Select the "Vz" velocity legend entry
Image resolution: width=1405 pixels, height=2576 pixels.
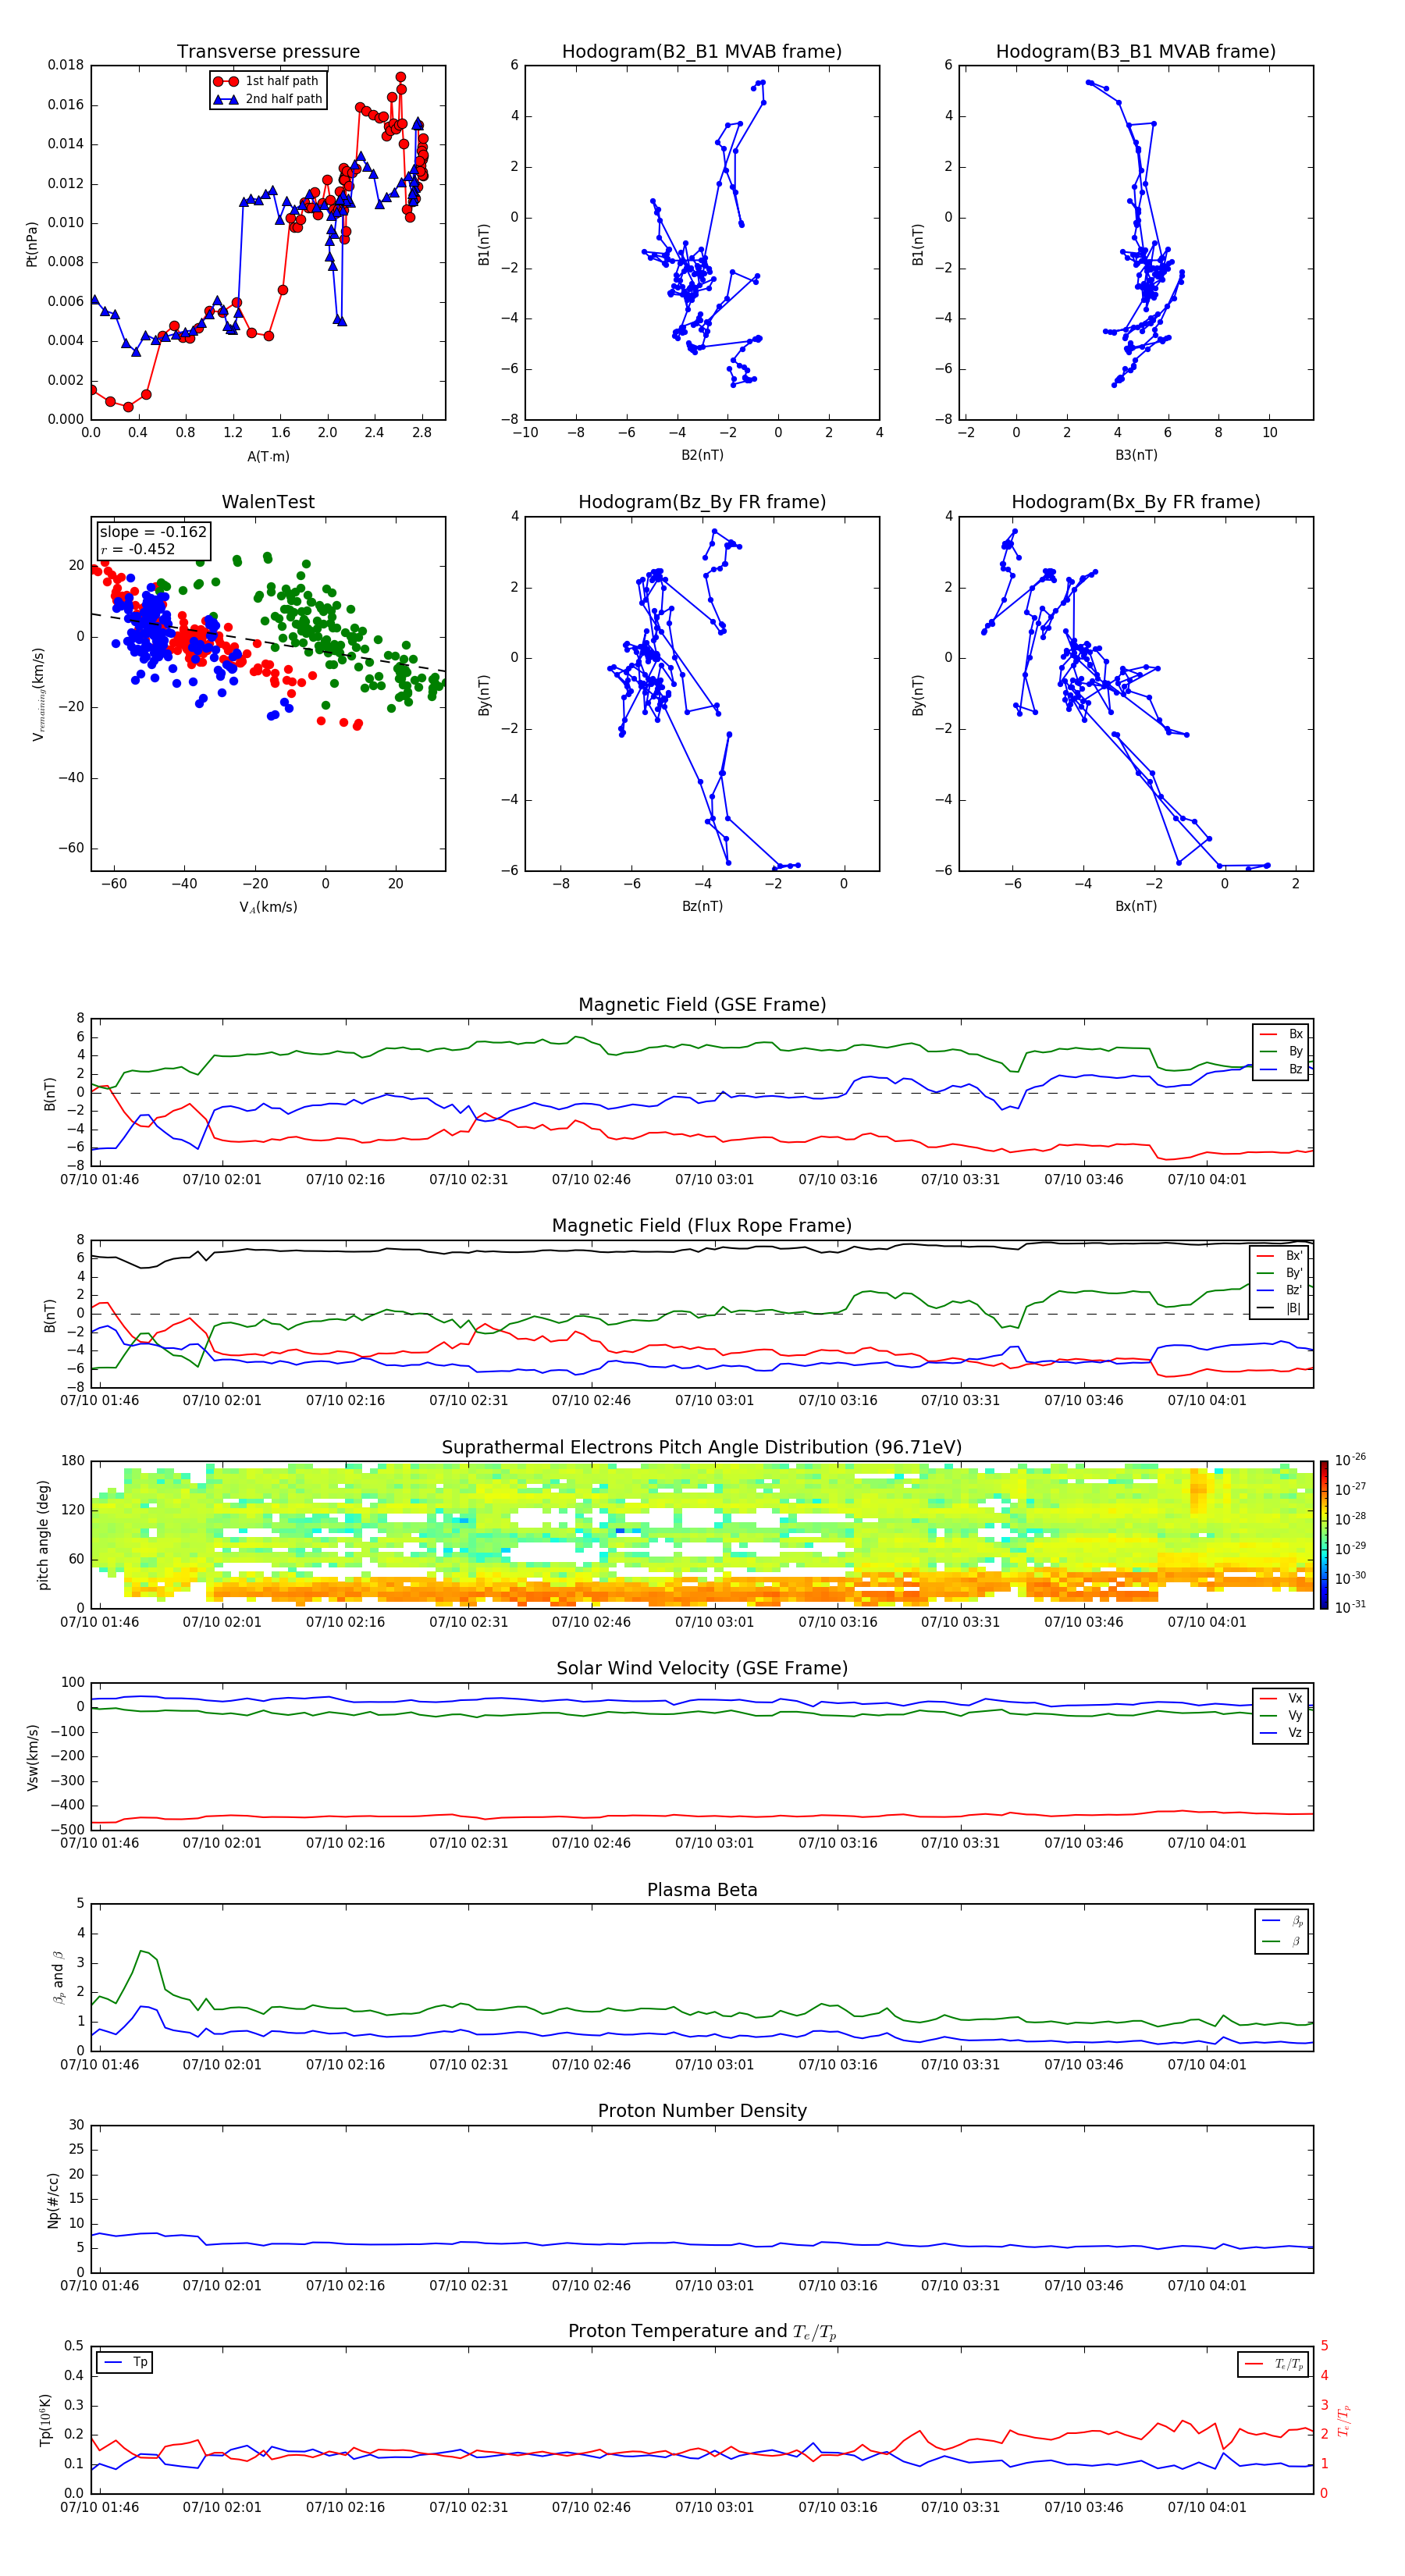coord(1281,1733)
